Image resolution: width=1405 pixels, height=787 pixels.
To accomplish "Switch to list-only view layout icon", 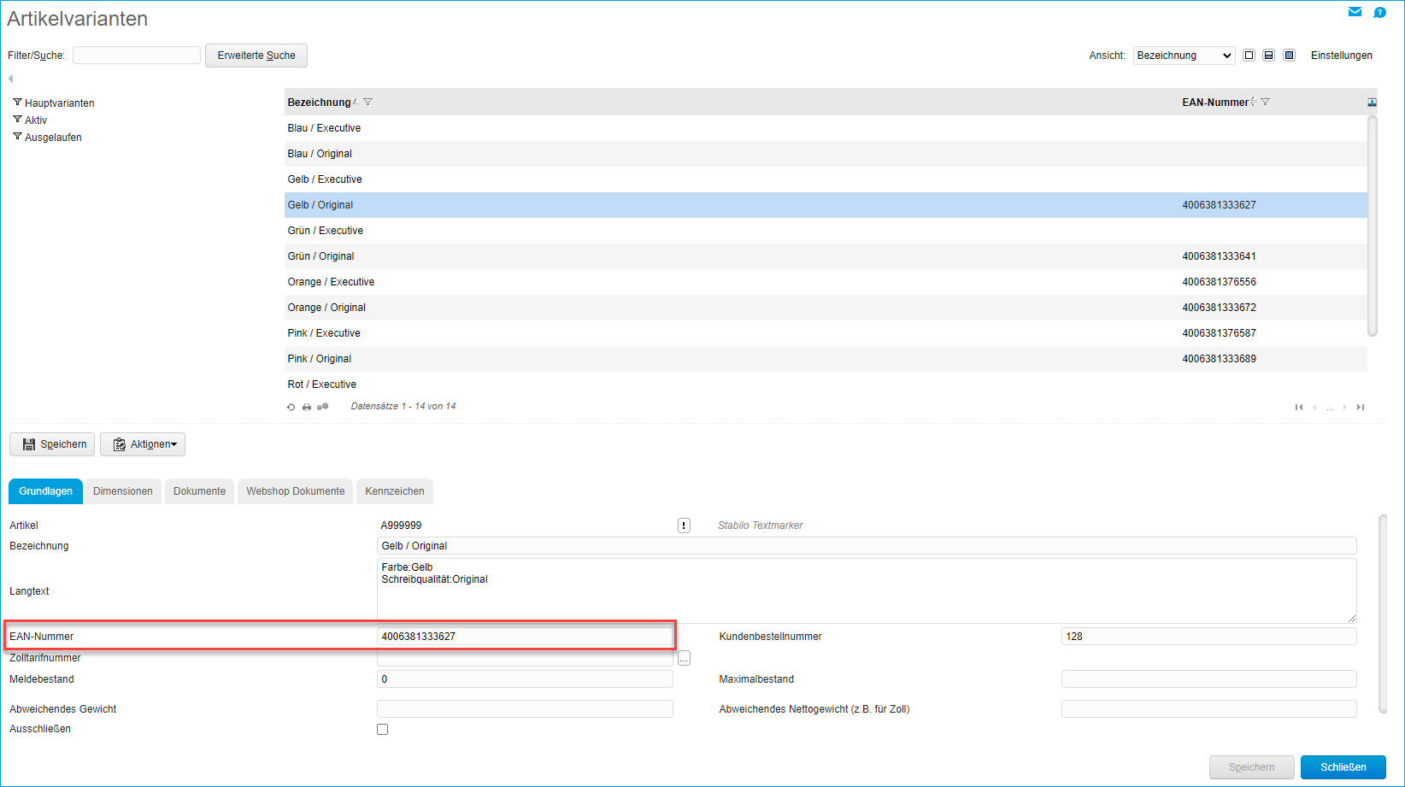I will tap(1249, 56).
